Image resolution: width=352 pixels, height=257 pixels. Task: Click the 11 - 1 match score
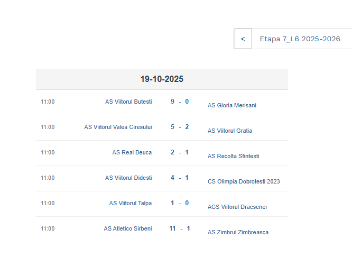tap(180, 228)
